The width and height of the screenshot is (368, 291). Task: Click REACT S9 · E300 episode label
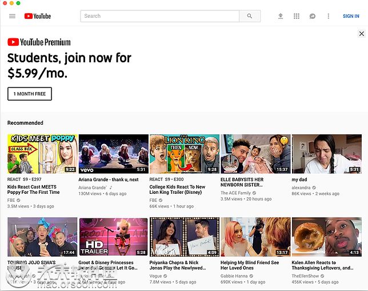(x=167, y=179)
